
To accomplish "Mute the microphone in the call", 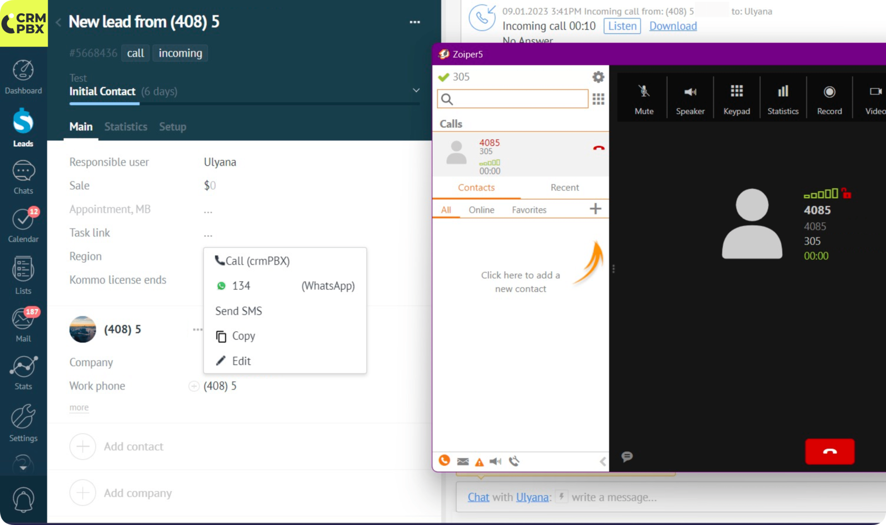I will point(644,99).
